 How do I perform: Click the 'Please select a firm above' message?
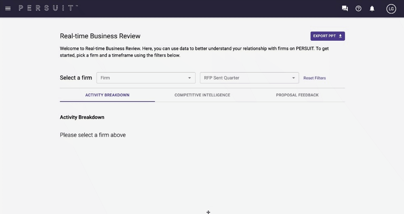pyautogui.click(x=93, y=135)
